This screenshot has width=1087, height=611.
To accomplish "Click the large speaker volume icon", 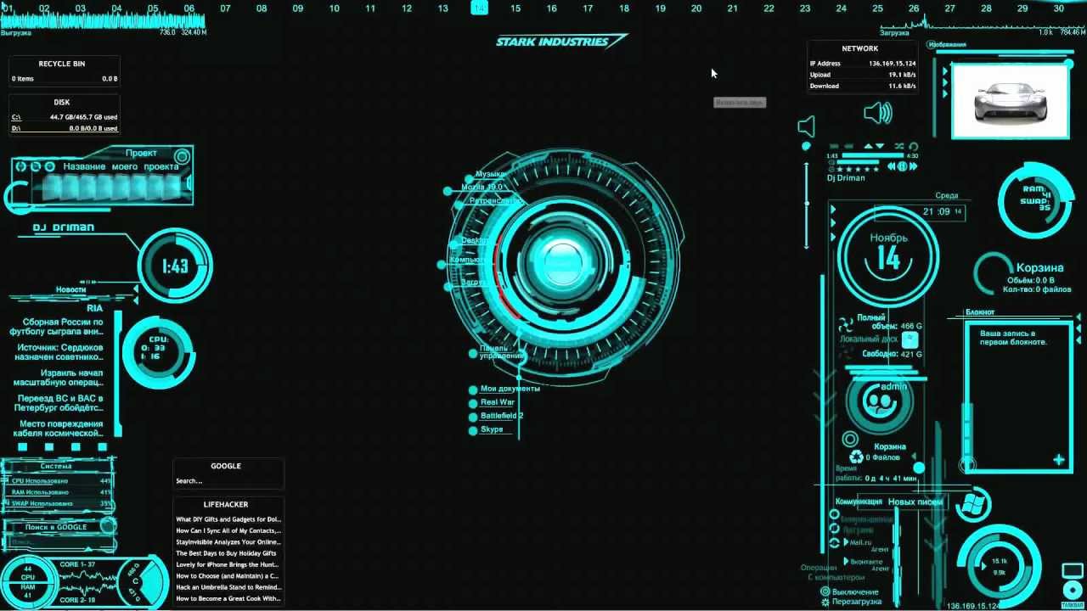I will tap(878, 113).
